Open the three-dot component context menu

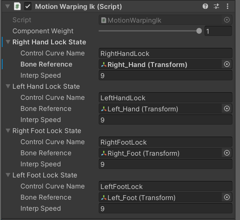point(228,6)
